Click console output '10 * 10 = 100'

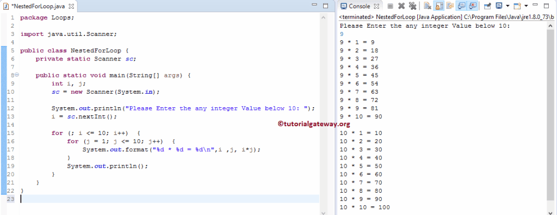(x=365, y=207)
